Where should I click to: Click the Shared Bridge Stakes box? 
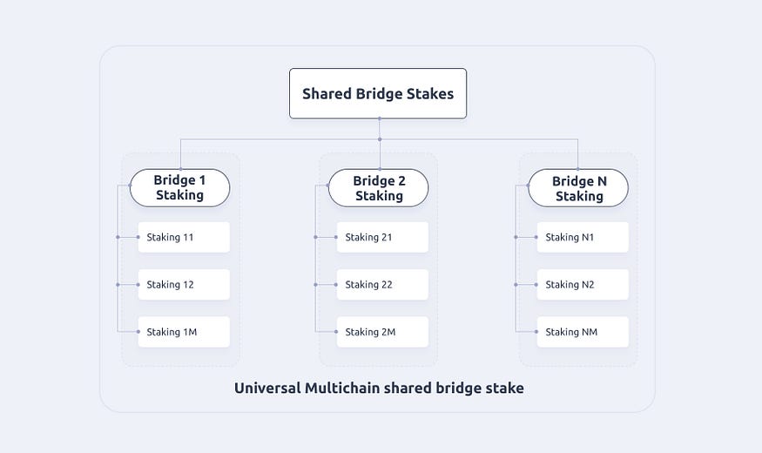[x=378, y=93]
